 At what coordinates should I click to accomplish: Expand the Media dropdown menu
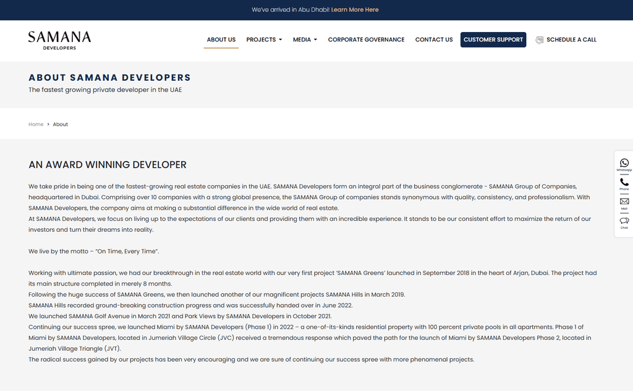pos(305,39)
